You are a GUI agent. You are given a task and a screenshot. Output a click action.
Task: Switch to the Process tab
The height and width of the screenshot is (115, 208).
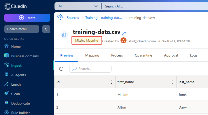click(x=117, y=55)
